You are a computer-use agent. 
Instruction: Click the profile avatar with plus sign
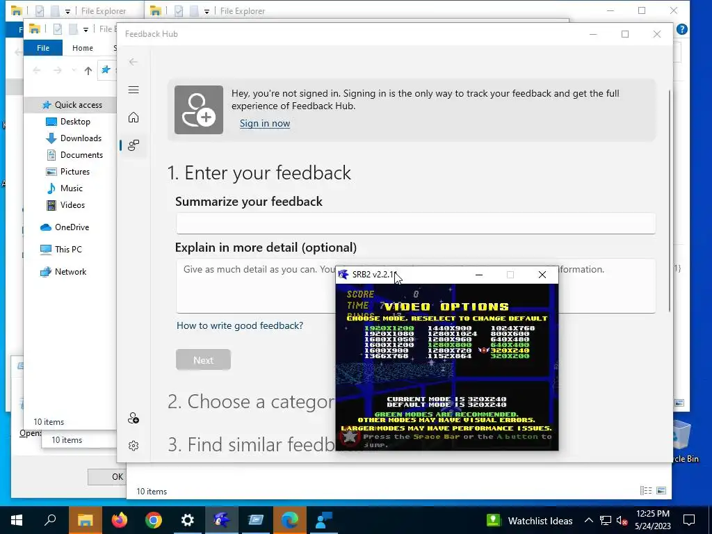click(x=198, y=110)
